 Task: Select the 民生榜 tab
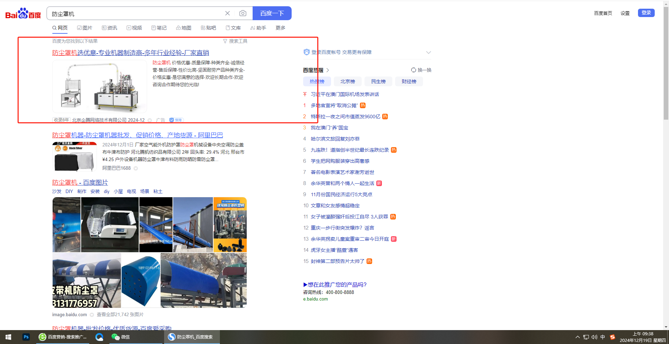(x=378, y=81)
